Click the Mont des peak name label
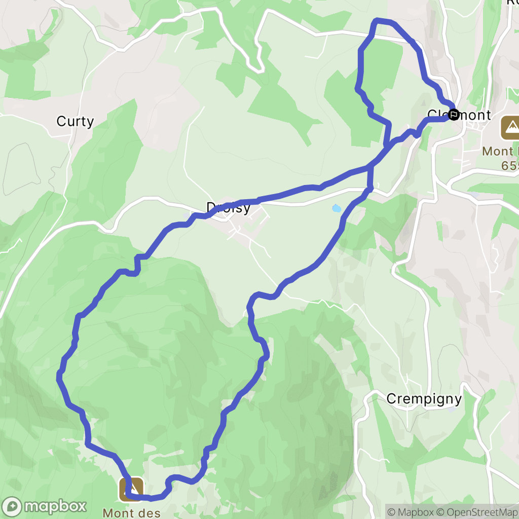The height and width of the screenshot is (519, 519). pyautogui.click(x=132, y=513)
